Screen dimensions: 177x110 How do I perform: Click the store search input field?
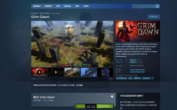(144, 6)
